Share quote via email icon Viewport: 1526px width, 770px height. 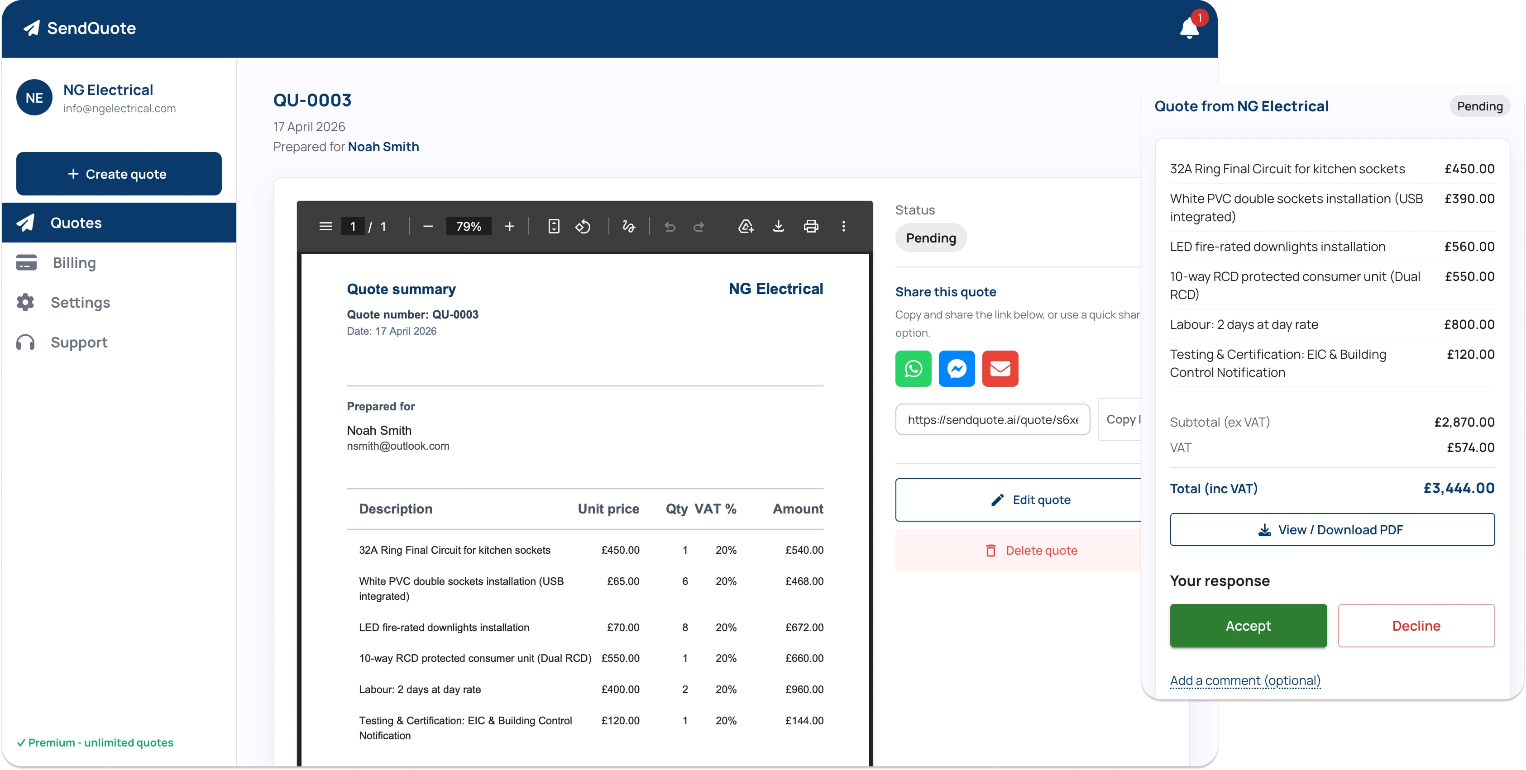click(x=1000, y=369)
